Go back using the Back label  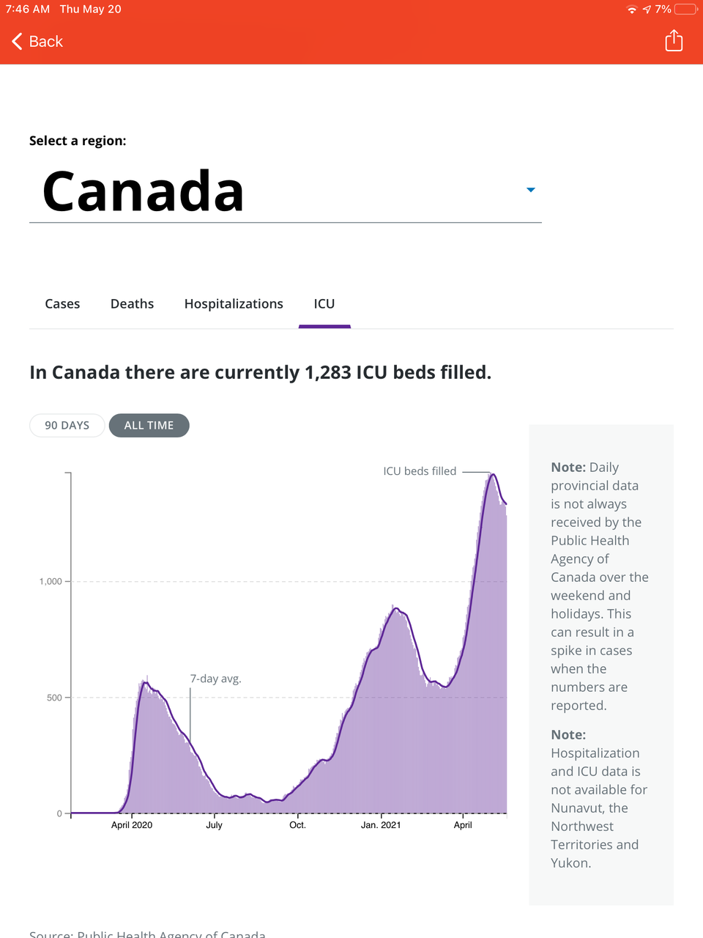[x=46, y=42]
